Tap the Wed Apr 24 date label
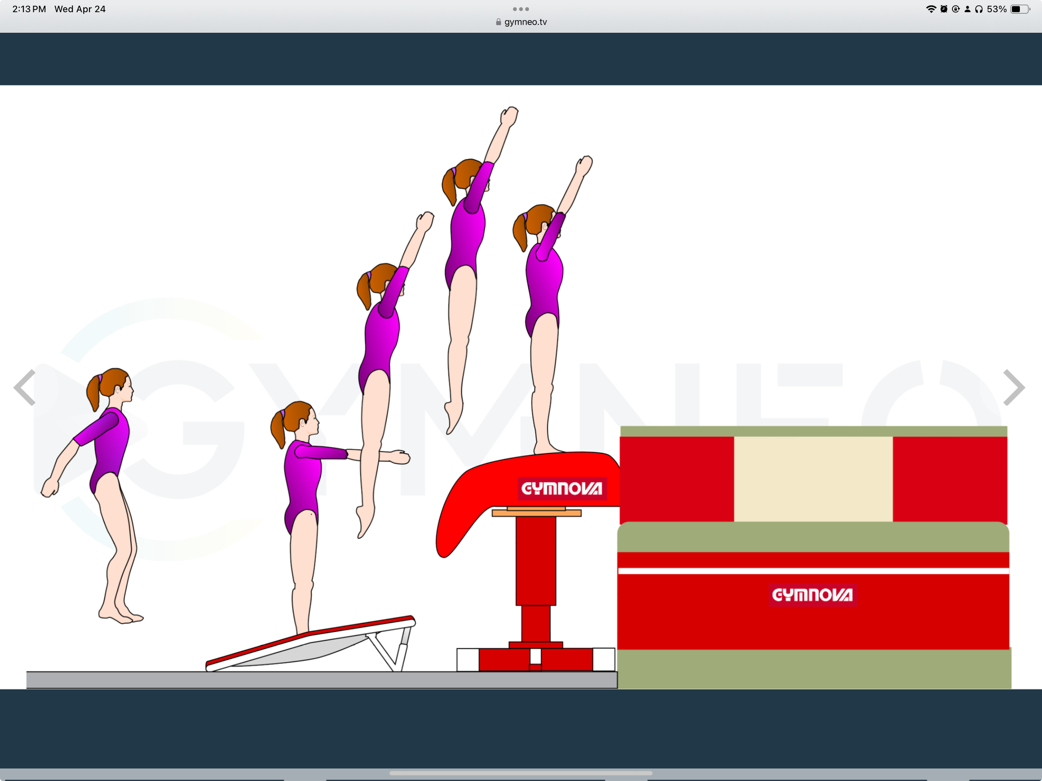1042x781 pixels. pyautogui.click(x=80, y=8)
